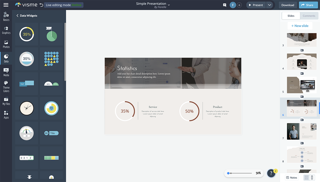Open the Photos panel
Screen dimensions: 320x182
click(6, 44)
